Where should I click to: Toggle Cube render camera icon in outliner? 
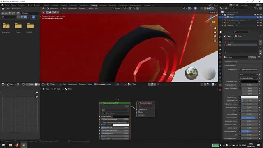tap(261, 17)
